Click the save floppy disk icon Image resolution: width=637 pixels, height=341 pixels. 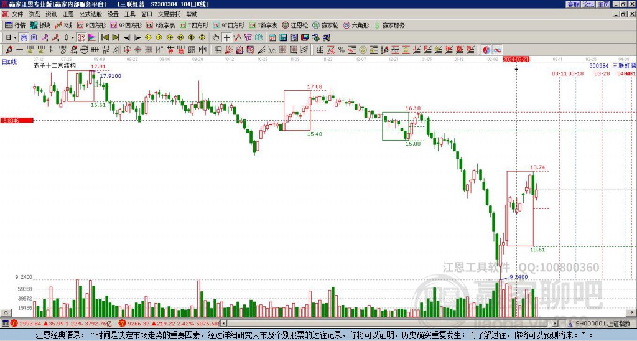point(305,38)
